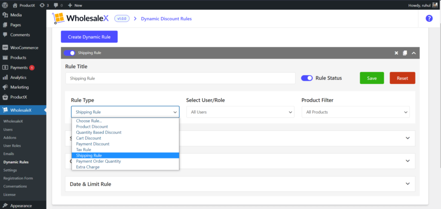Screen dimensions: 441x209
Task: Select Product Discount option
Action: pos(125,127)
